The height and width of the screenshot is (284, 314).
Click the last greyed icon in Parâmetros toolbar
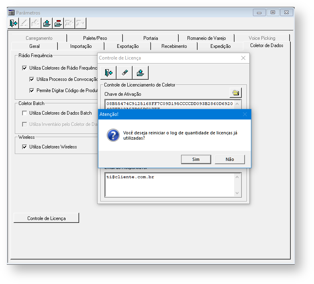pyautogui.click(x=80, y=23)
